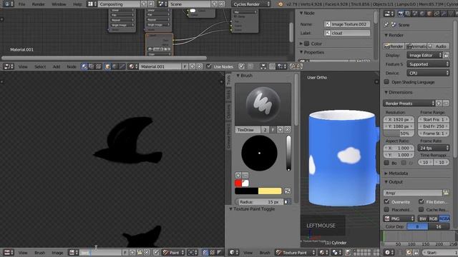Toggle the Use Nodes checkbox
The height and width of the screenshot is (257, 458).
208,66
